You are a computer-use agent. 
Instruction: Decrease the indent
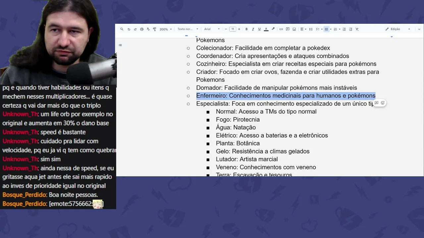click(x=344, y=29)
